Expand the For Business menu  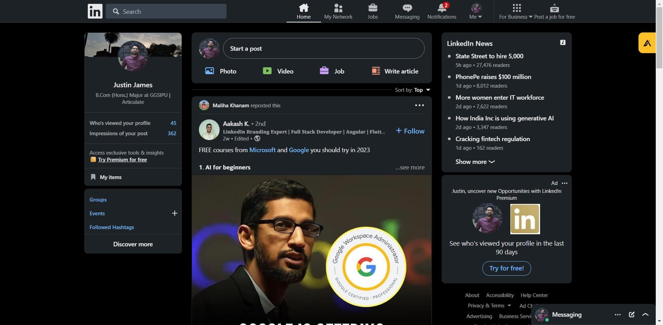516,11
